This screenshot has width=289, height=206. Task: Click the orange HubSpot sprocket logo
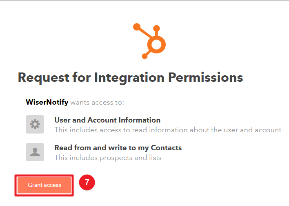click(x=149, y=41)
